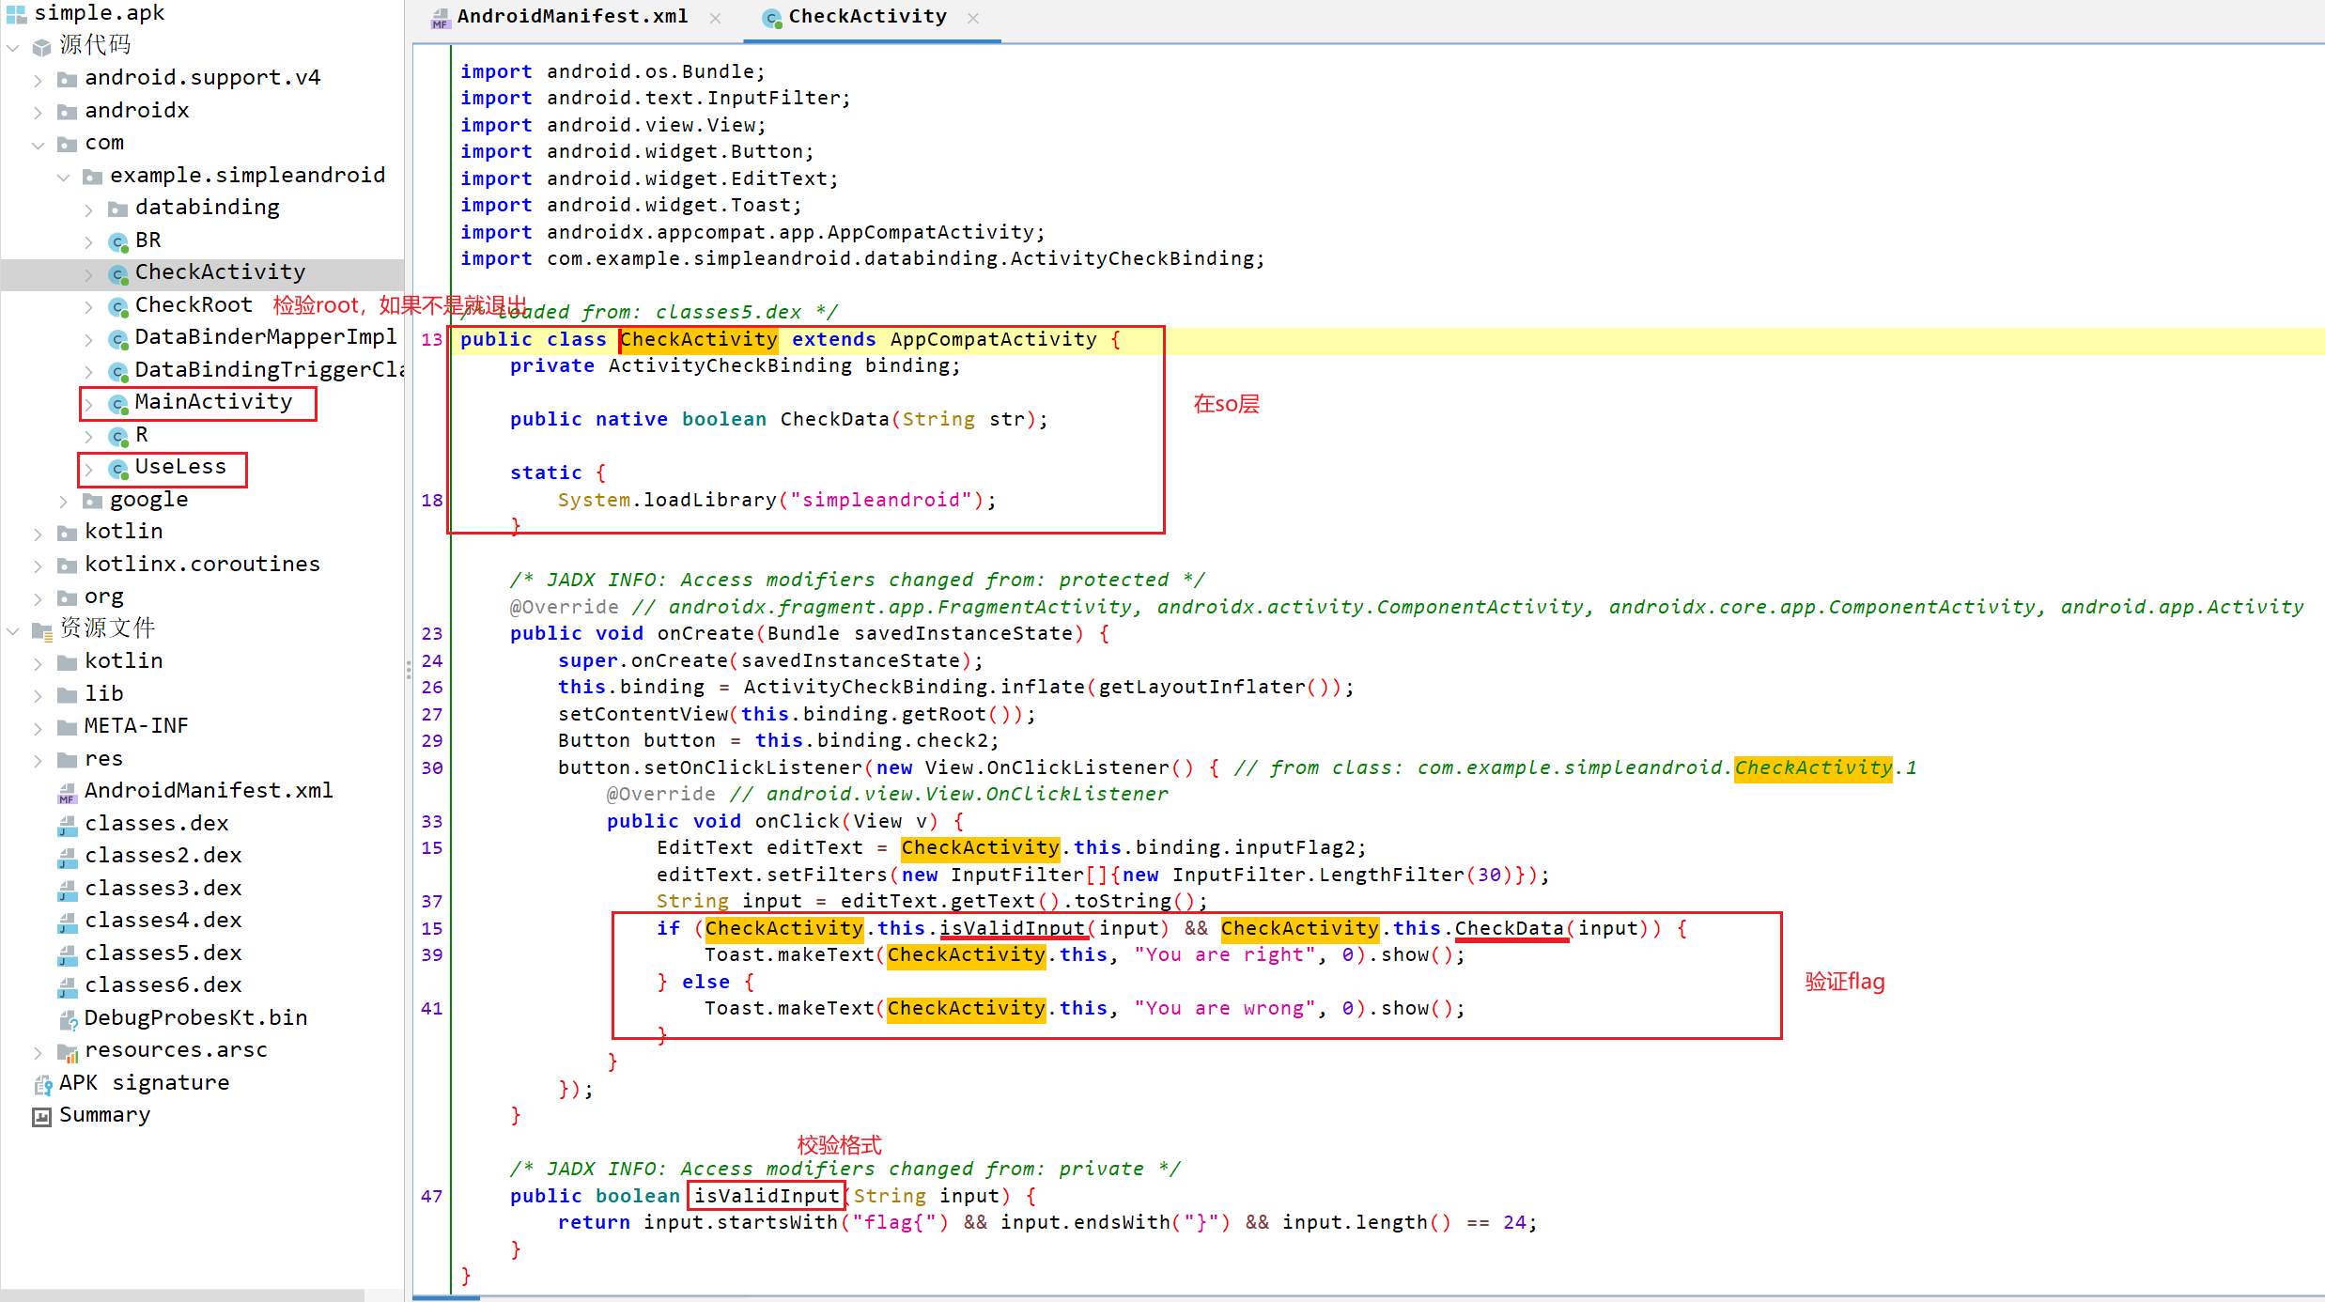Click the MainActivity class icon

click(x=118, y=404)
